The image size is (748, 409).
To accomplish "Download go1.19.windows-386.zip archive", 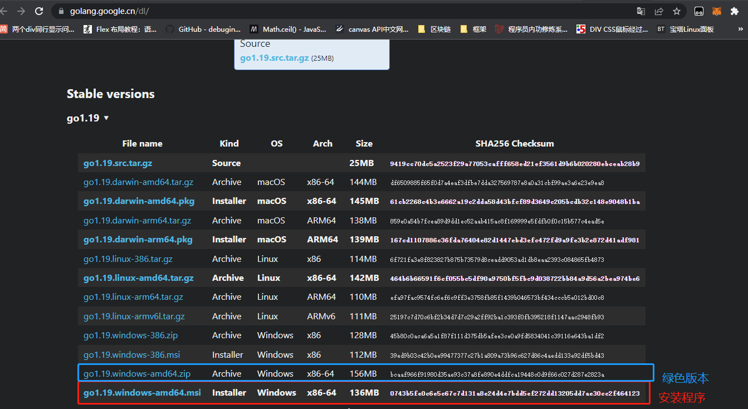I will pyautogui.click(x=130, y=335).
